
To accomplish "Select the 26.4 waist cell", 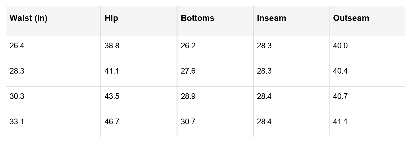I will coord(17,46).
